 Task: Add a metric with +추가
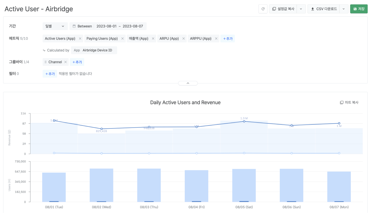tap(228, 39)
